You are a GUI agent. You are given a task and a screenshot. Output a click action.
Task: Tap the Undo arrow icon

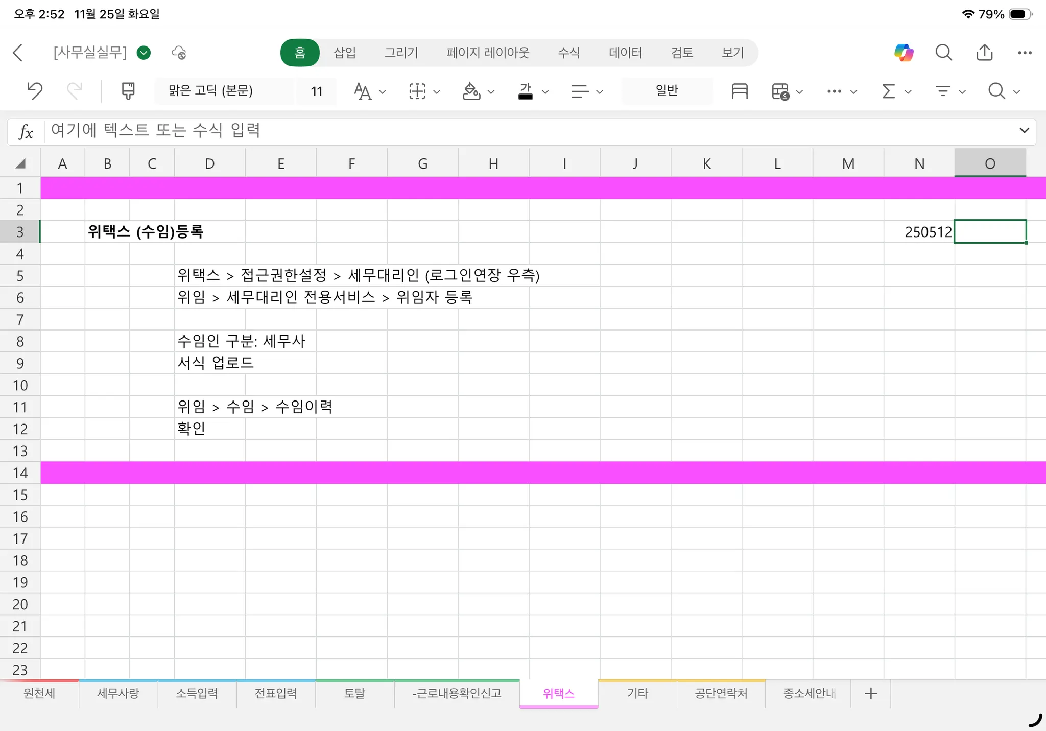(x=35, y=91)
